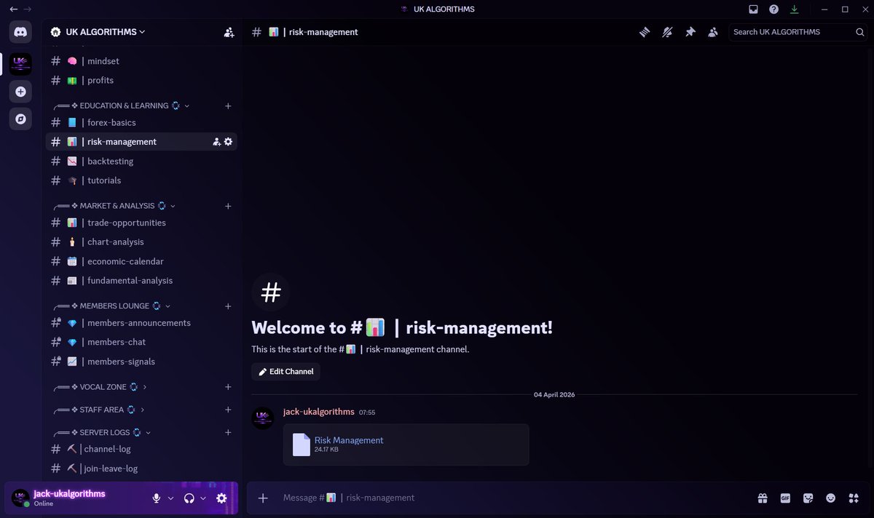Click jack-ukalgorithms avatar next to message
The image size is (874, 518).
[262, 418]
